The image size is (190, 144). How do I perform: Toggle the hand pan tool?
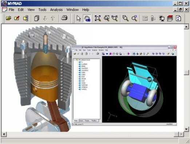point(87,18)
